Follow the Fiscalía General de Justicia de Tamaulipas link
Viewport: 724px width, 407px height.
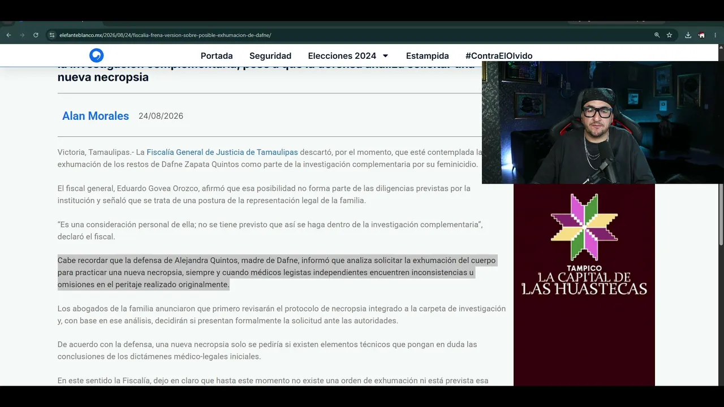[x=222, y=152]
